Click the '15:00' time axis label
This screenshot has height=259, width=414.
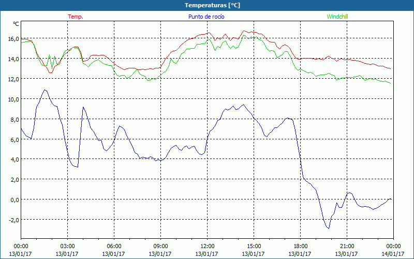pos(254,247)
